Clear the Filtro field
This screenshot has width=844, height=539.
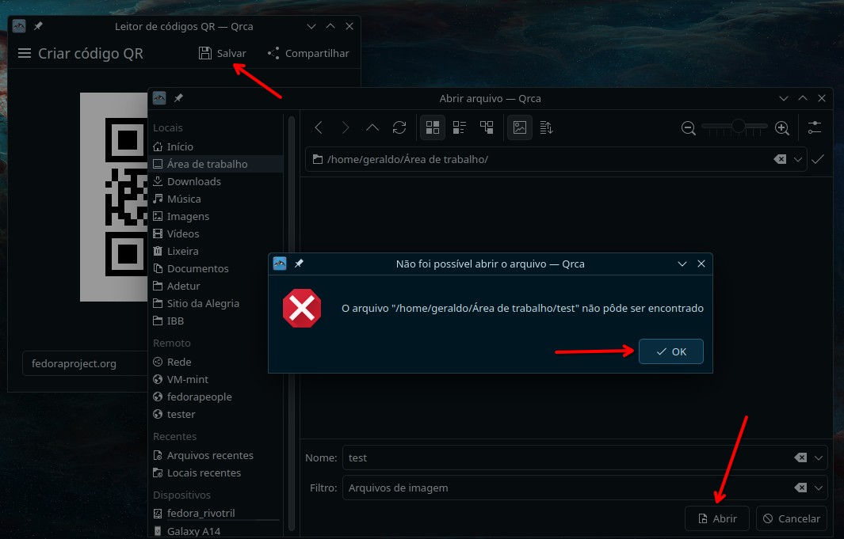800,488
